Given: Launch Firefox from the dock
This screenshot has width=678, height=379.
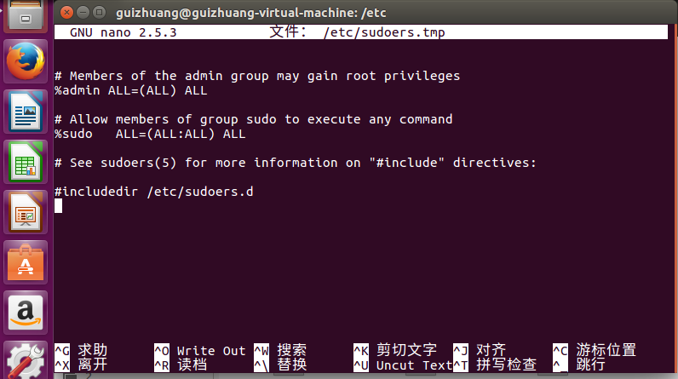Looking at the screenshot, I should (25, 62).
